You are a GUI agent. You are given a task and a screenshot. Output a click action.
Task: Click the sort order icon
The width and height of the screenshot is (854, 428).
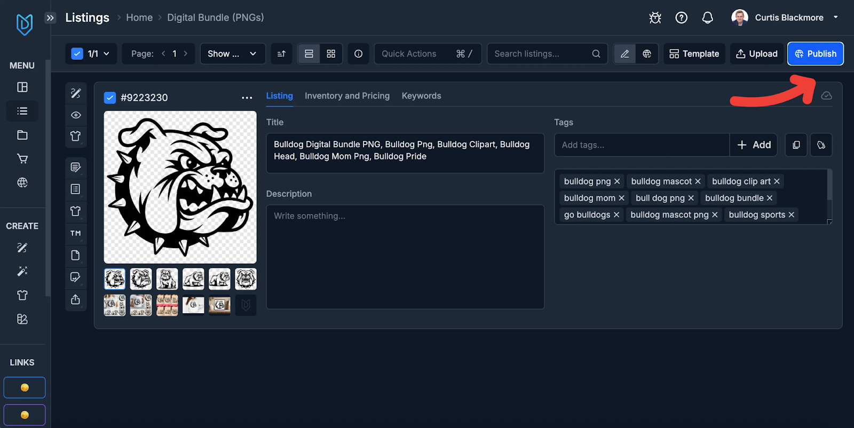[282, 53]
